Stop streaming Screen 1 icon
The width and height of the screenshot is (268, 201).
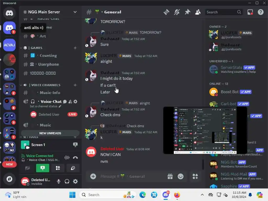click(75, 145)
